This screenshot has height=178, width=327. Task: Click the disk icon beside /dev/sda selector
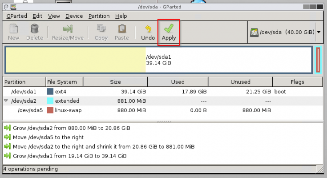click(254, 32)
